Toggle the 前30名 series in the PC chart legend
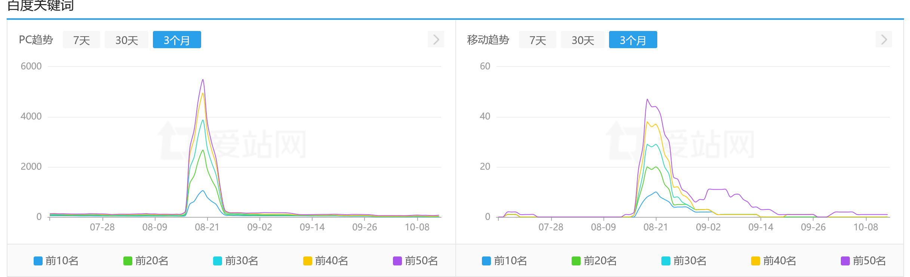 pyautogui.click(x=236, y=261)
